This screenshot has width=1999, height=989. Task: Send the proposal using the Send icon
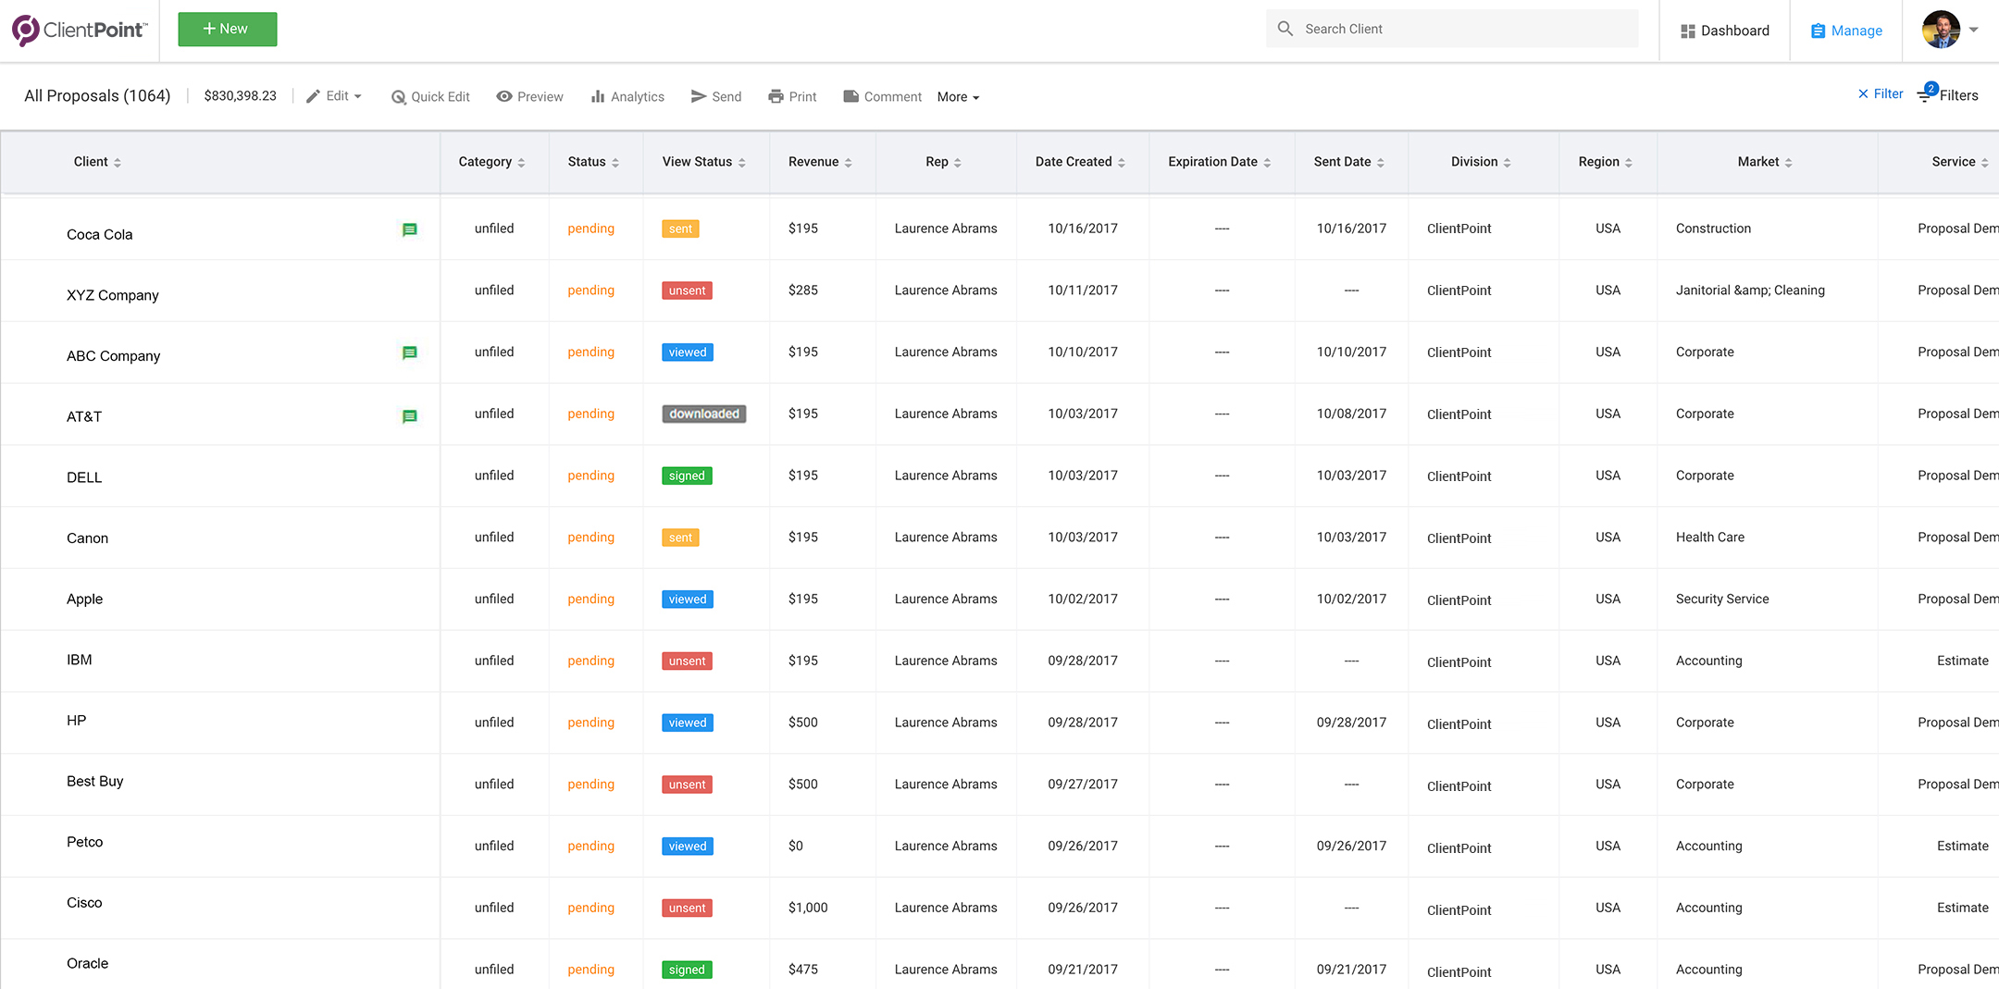click(699, 96)
